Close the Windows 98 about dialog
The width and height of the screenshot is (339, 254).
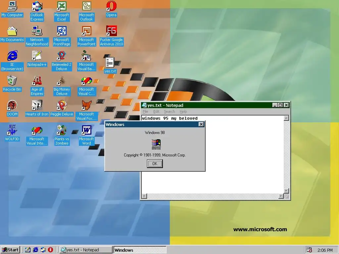pos(201,124)
